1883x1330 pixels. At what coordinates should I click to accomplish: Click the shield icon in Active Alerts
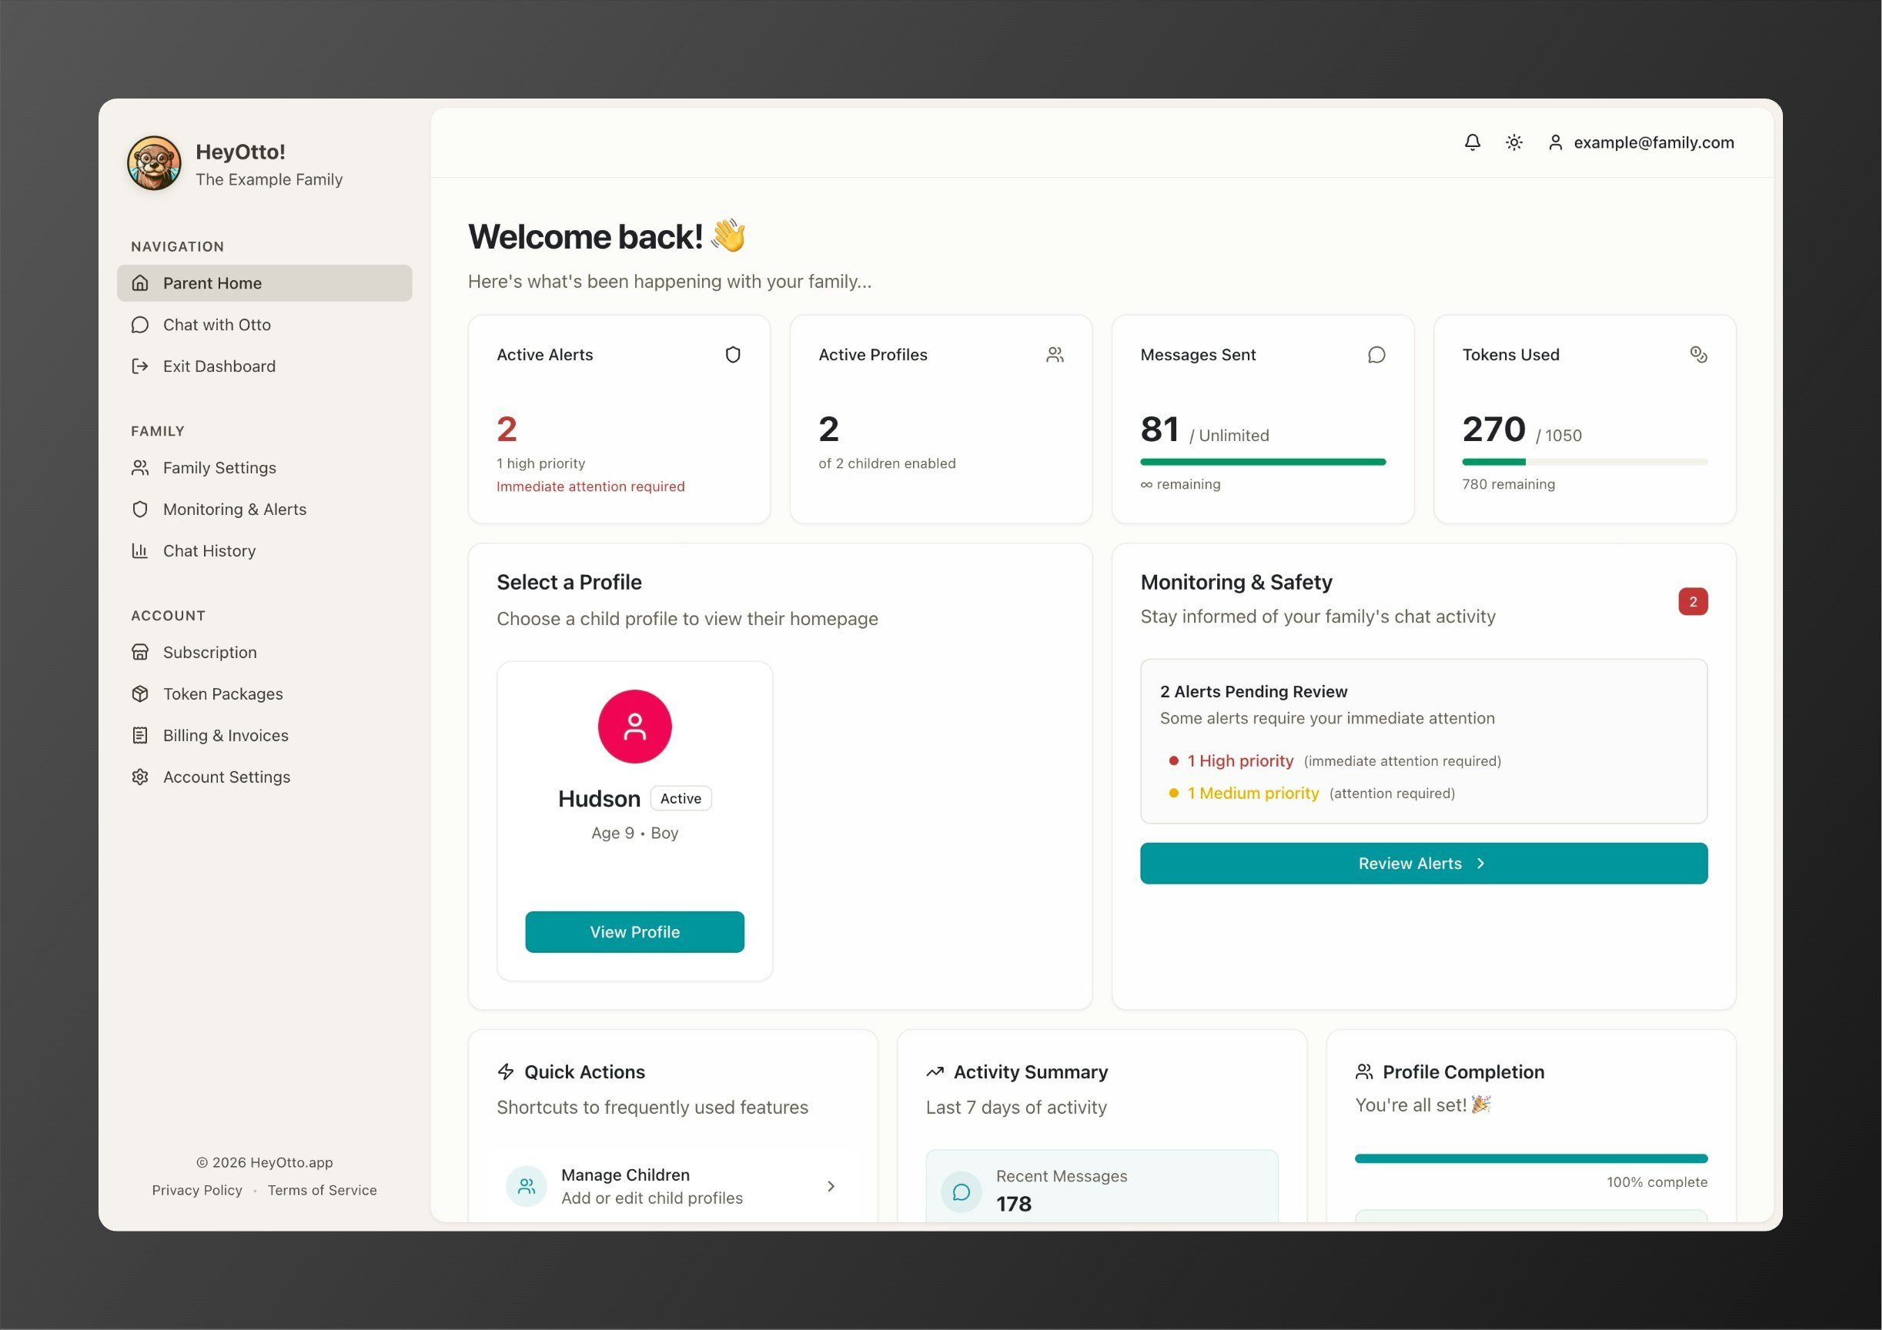click(x=732, y=355)
